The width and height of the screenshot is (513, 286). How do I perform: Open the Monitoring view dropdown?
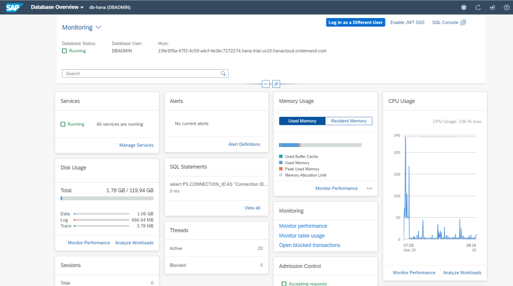coord(98,28)
